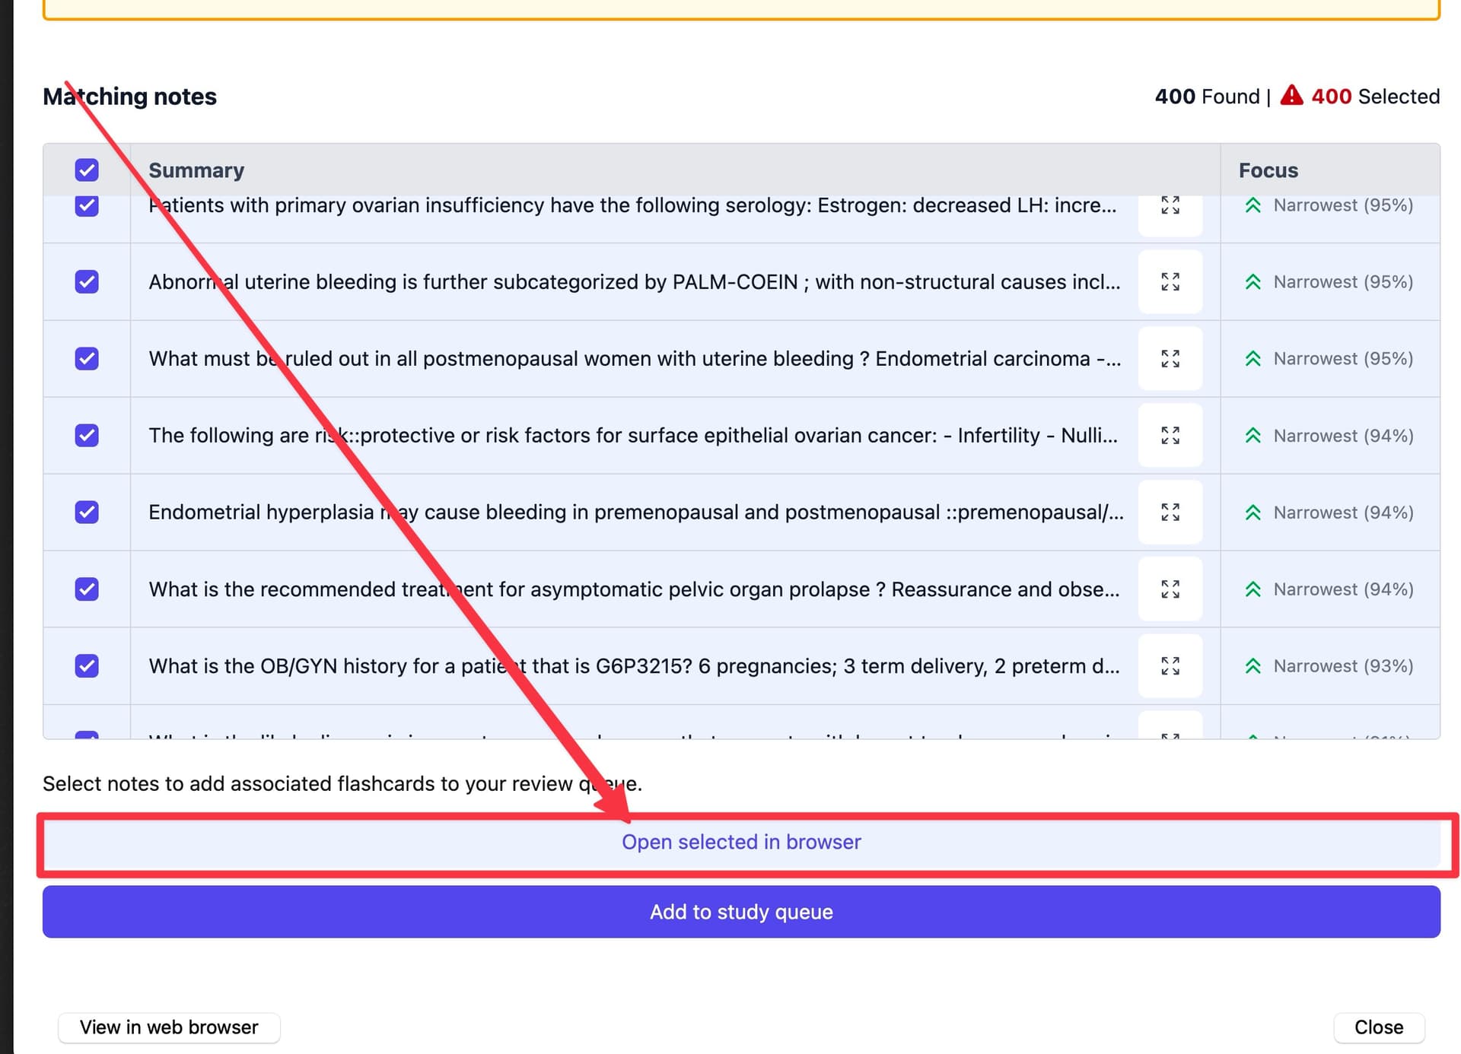This screenshot has height=1054, width=1461.
Task: Expand the epithelial ovarian cancer note
Action: (1170, 436)
